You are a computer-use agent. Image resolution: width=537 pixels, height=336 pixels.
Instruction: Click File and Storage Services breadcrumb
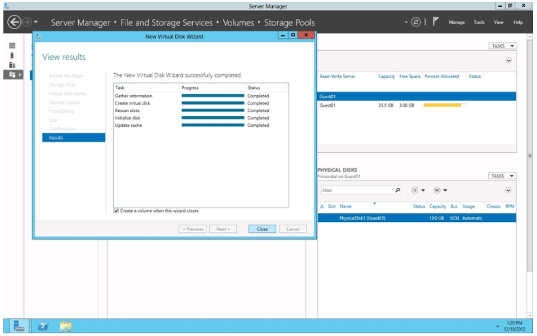pos(166,22)
